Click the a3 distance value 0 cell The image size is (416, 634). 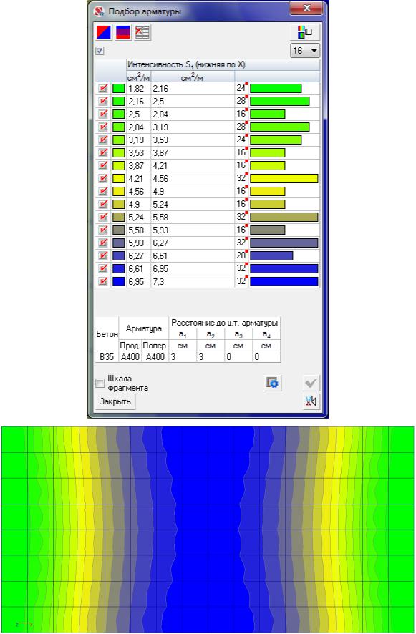(238, 357)
